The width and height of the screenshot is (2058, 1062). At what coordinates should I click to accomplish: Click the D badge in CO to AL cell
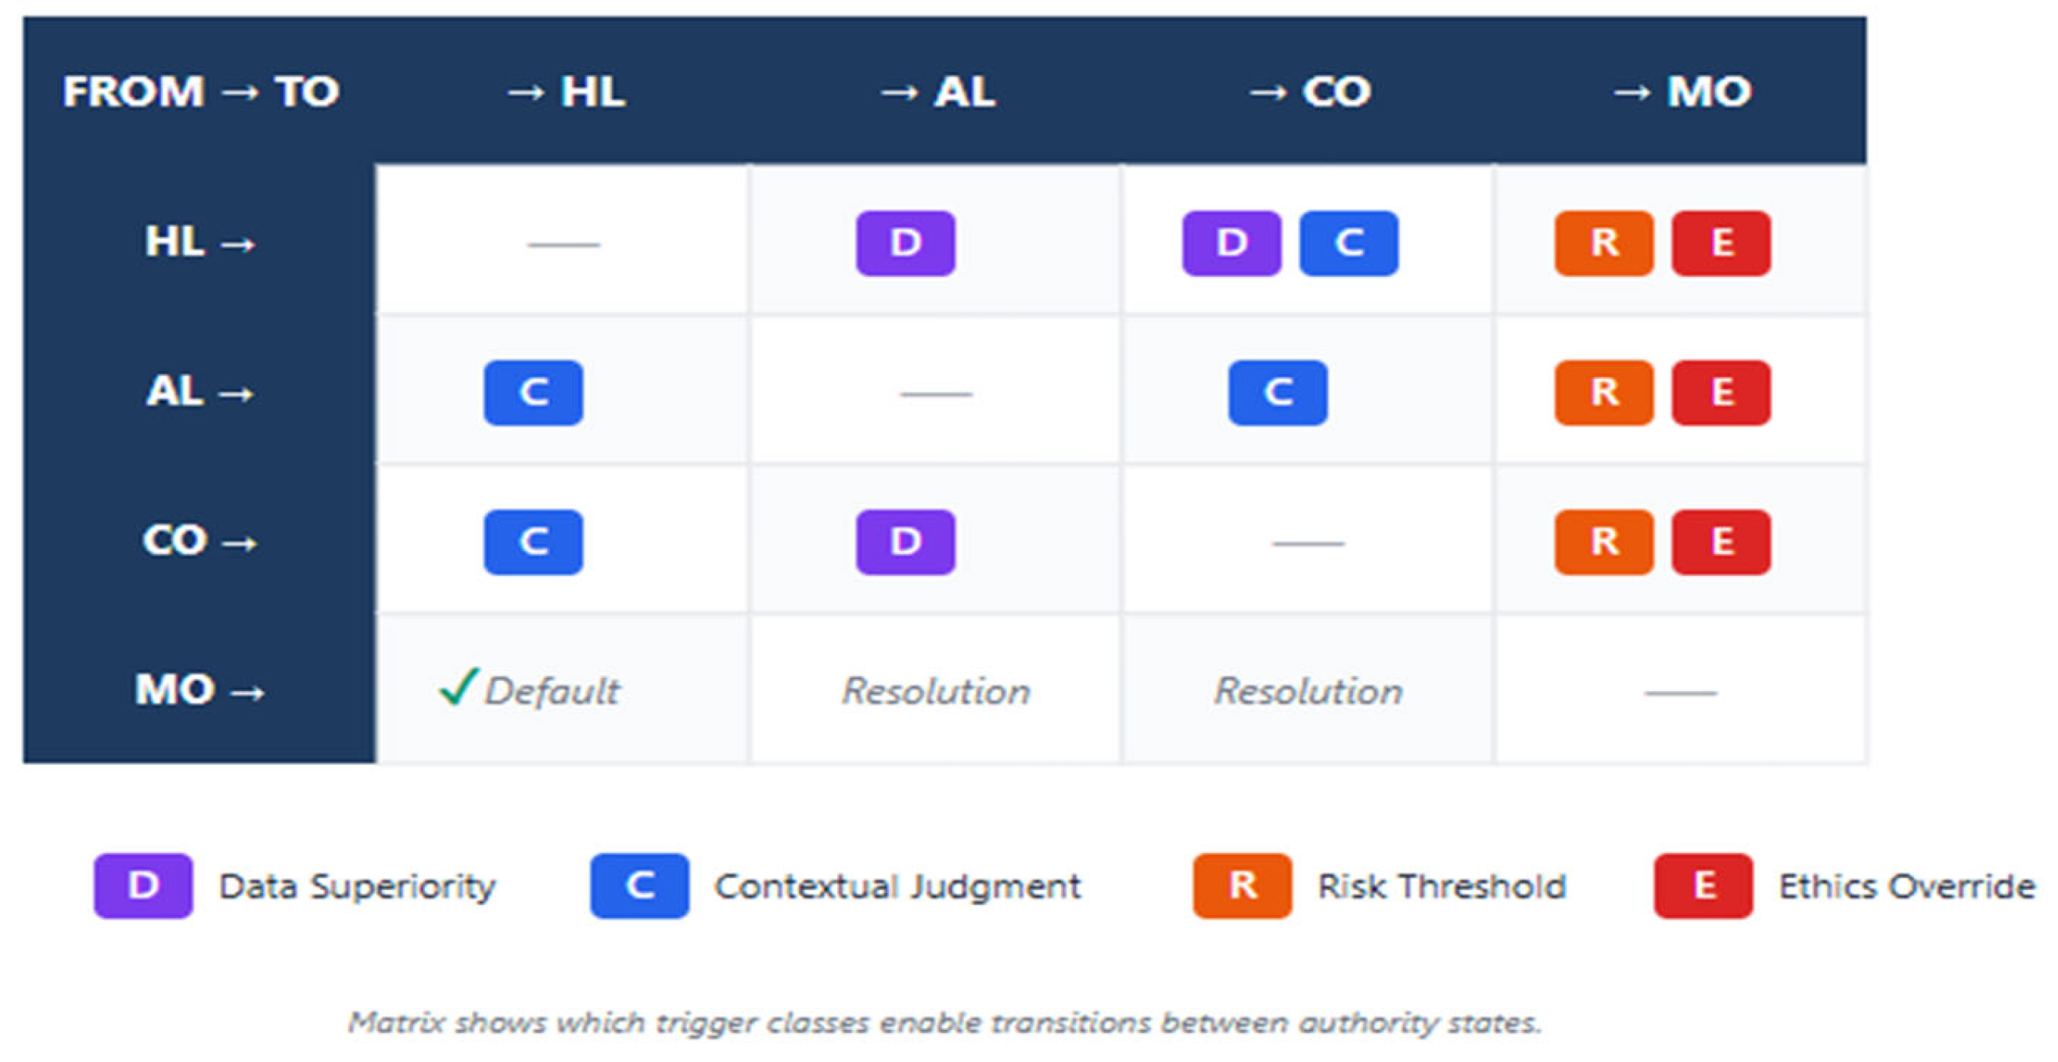coord(905,542)
